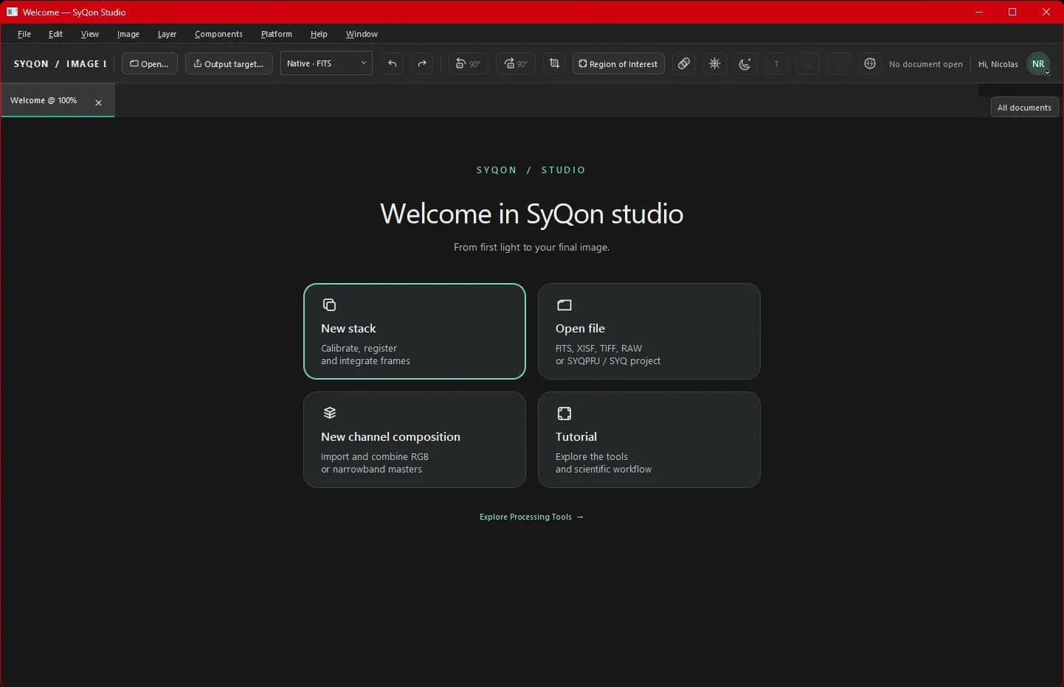1064x687 pixels.
Task: Create a New channel composition
Action: pos(415,439)
